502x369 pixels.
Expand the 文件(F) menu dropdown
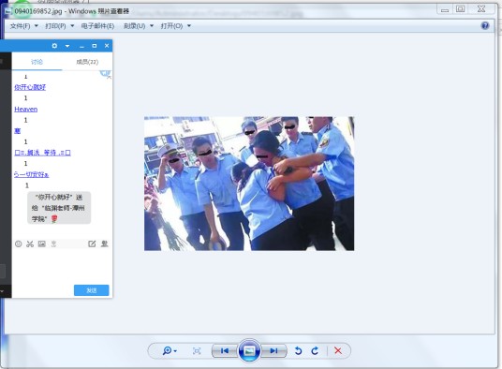(x=23, y=26)
